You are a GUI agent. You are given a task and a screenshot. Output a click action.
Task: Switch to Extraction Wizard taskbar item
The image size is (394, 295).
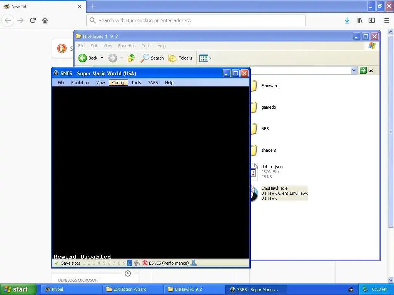[x=133, y=289]
